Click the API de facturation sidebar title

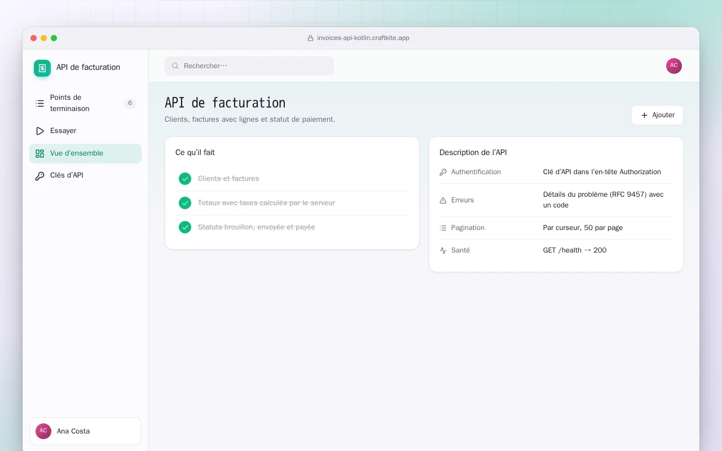tap(88, 67)
